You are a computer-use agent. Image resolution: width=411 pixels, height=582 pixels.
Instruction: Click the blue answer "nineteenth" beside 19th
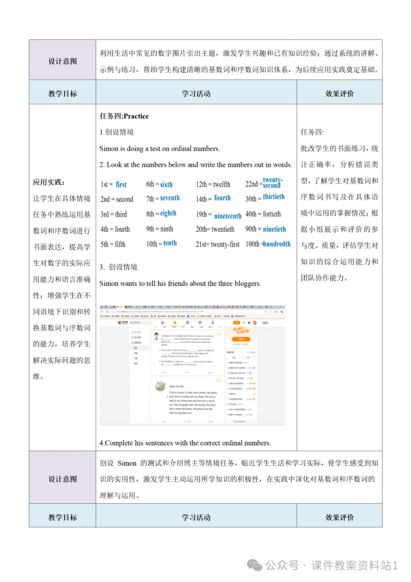click(228, 216)
